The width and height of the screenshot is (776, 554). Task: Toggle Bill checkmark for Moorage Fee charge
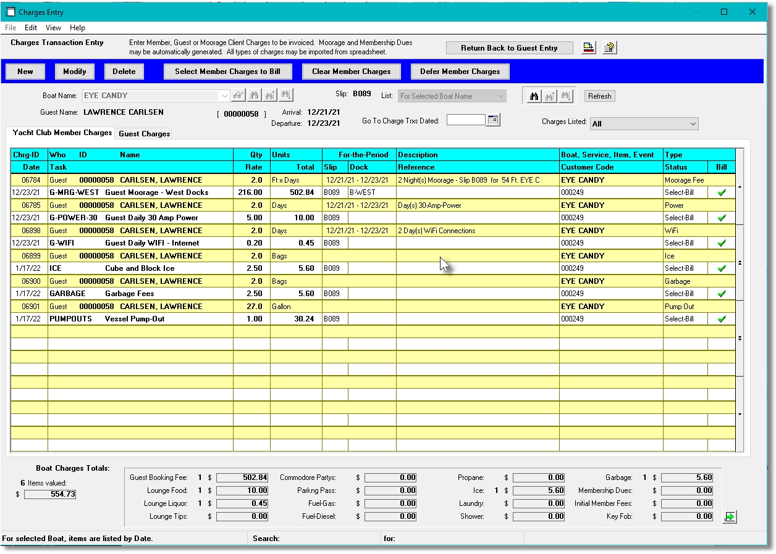point(721,192)
